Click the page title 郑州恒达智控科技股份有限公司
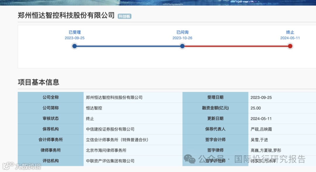 (66, 15)
